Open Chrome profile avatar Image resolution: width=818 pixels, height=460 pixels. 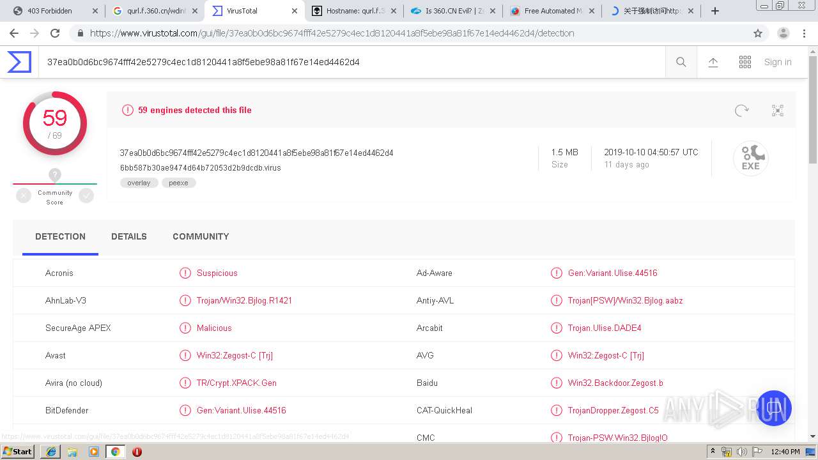coord(783,33)
